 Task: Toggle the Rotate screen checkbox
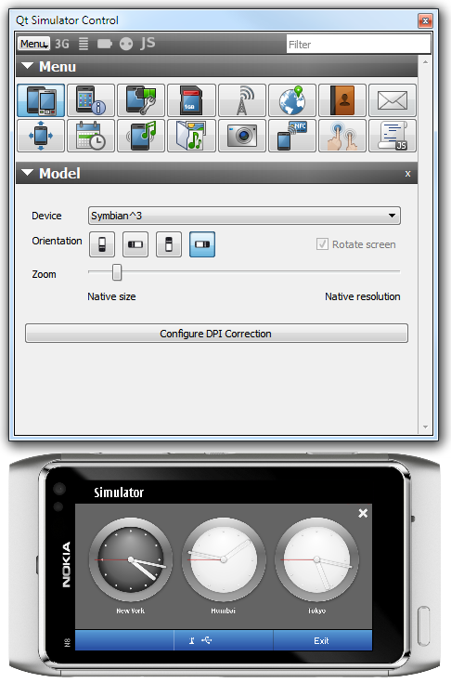point(322,243)
